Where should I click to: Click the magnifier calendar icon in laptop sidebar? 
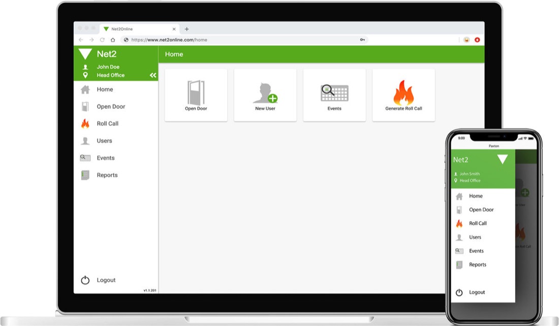coord(85,158)
